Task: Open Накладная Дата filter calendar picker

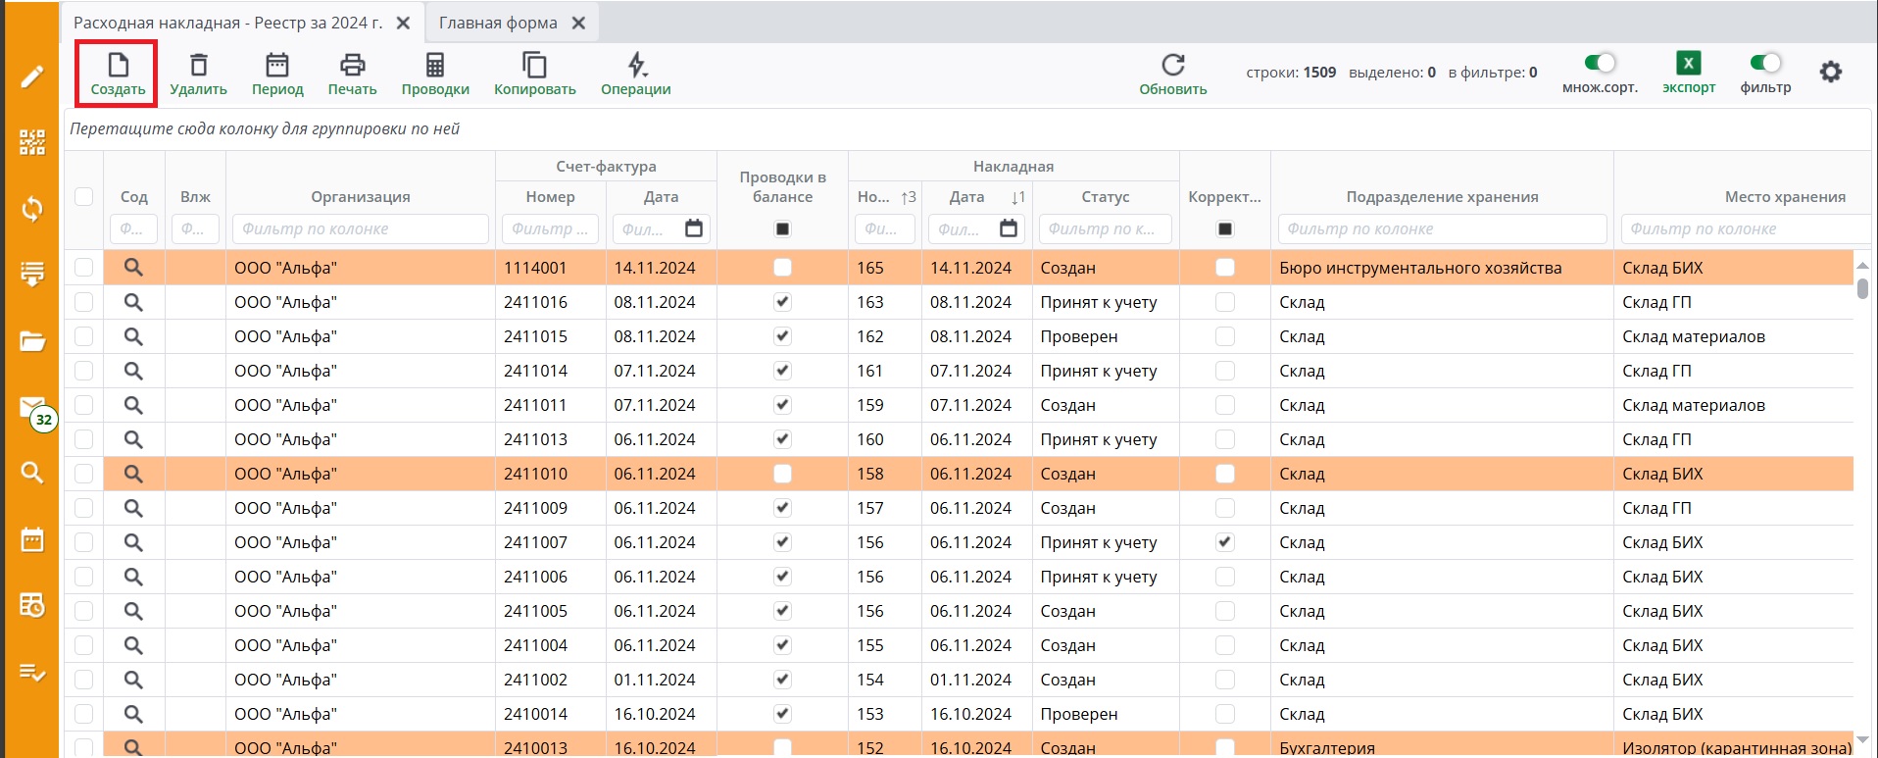Action: (x=1009, y=228)
